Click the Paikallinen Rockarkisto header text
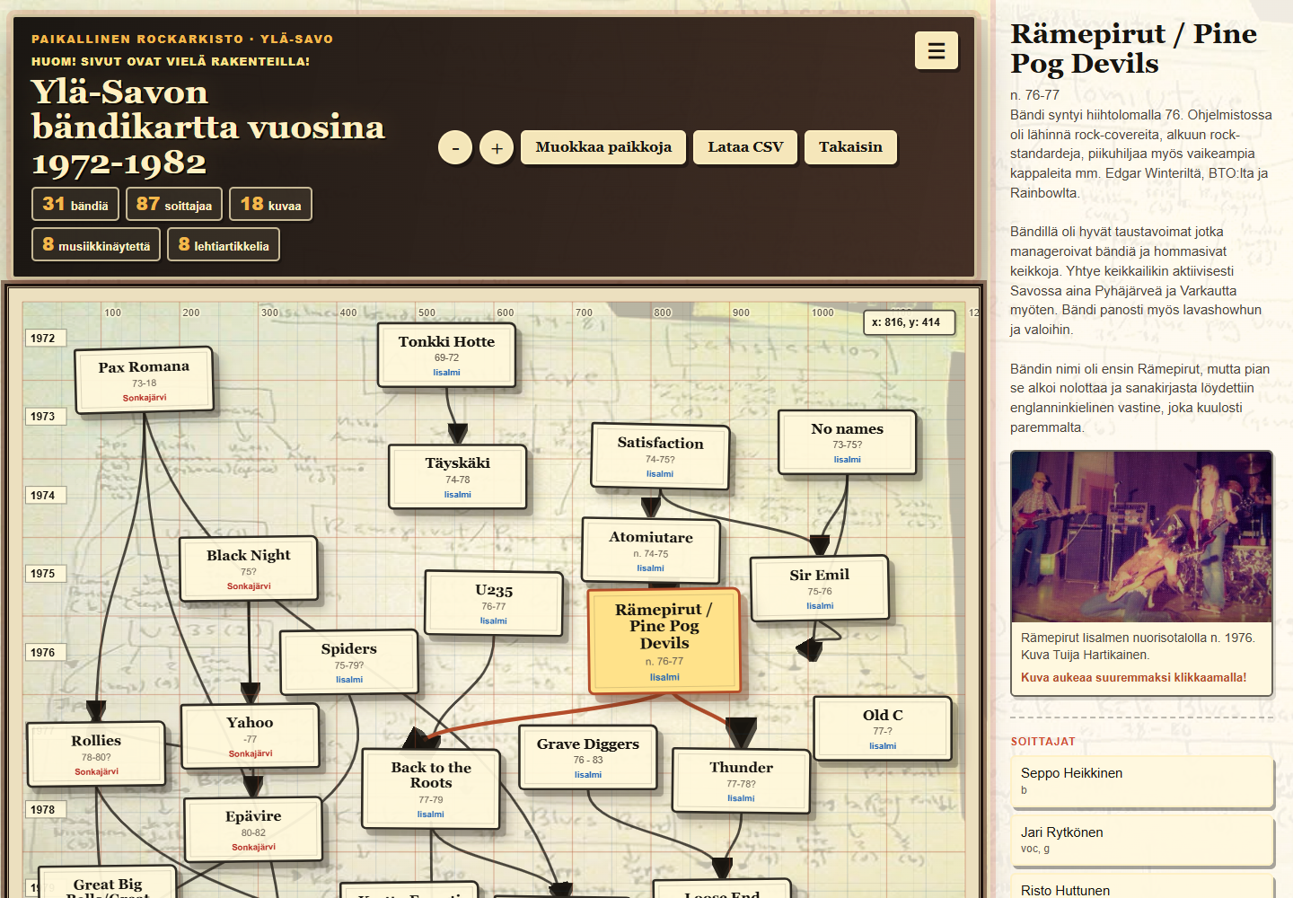1293x898 pixels. point(182,40)
